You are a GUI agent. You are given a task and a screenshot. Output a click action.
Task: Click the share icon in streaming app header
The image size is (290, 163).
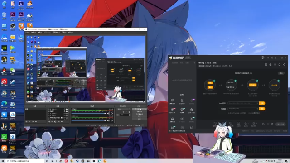point(284,64)
